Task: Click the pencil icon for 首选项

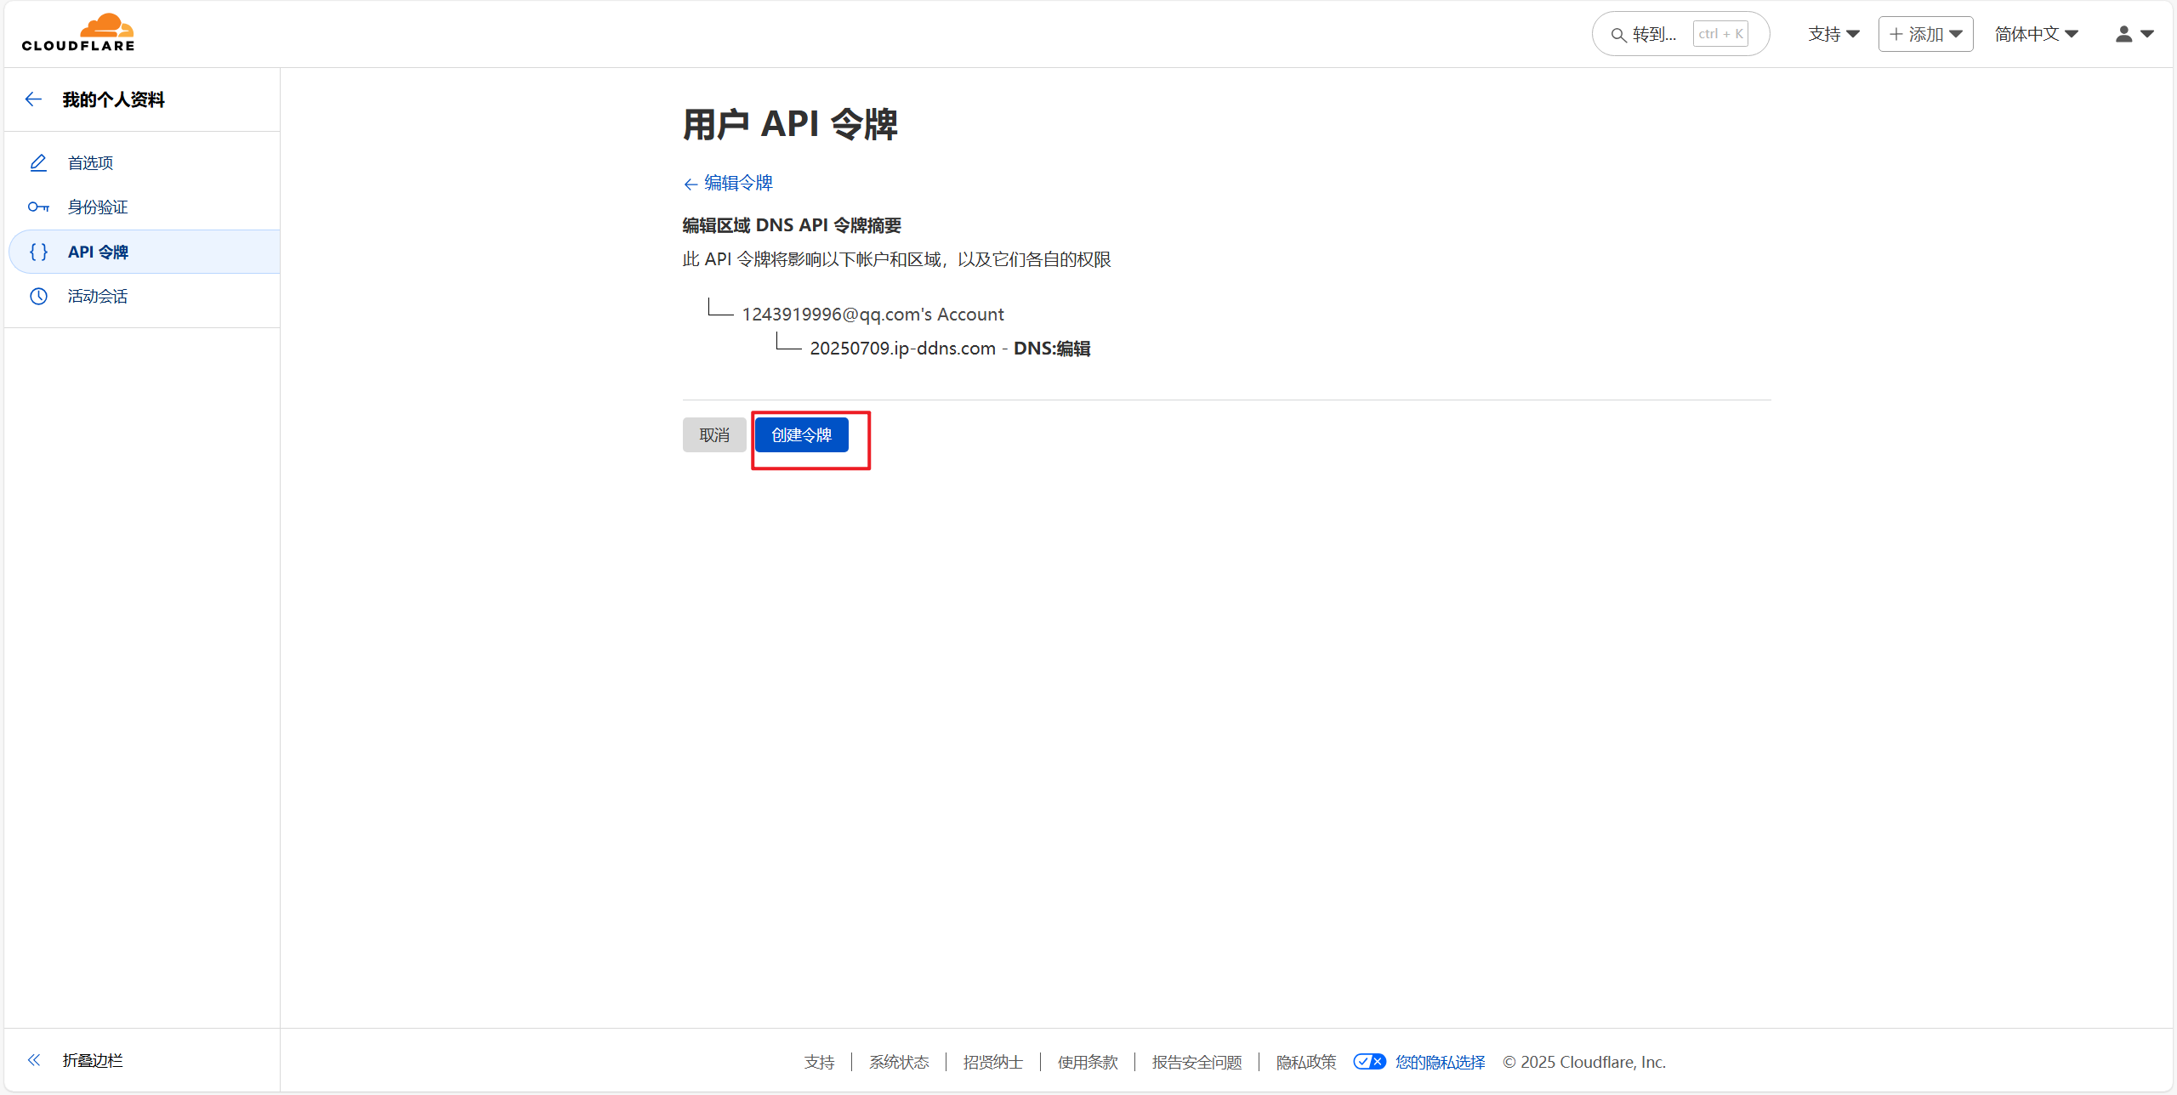Action: tap(38, 162)
